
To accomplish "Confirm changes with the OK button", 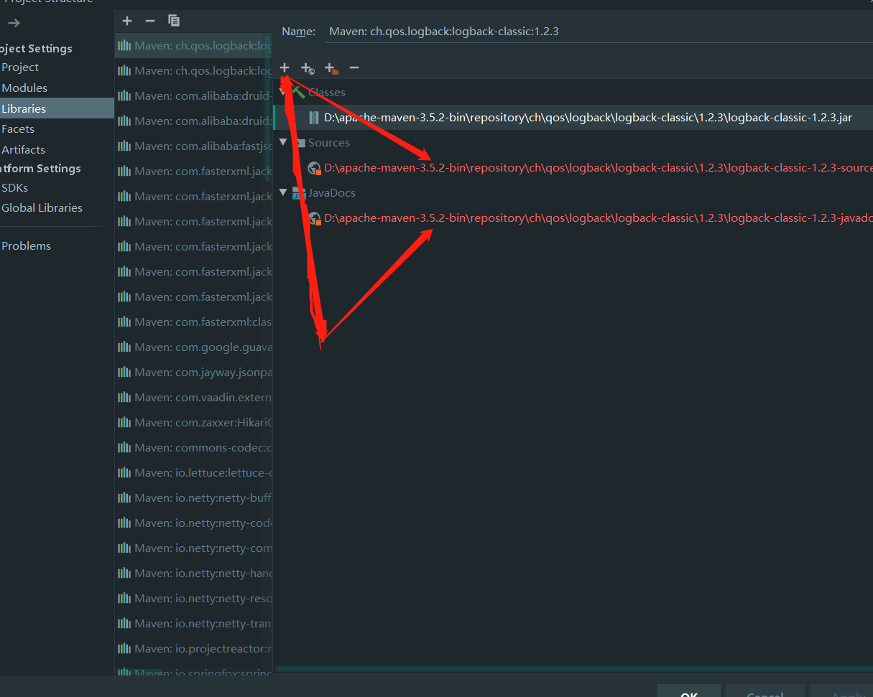I will click(688, 693).
